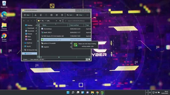Select the ChromeSetup file
Viewport: 170px width, 95px height.
48,29
